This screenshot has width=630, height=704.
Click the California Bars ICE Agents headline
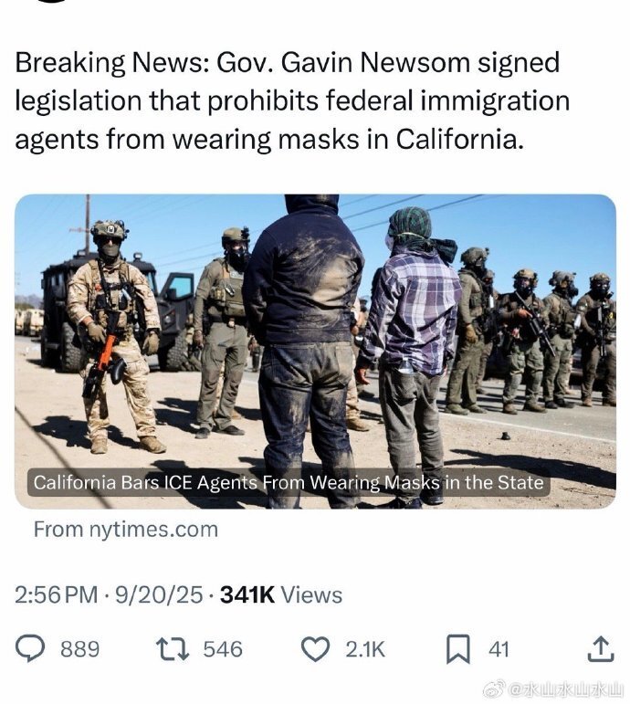pos(289,483)
